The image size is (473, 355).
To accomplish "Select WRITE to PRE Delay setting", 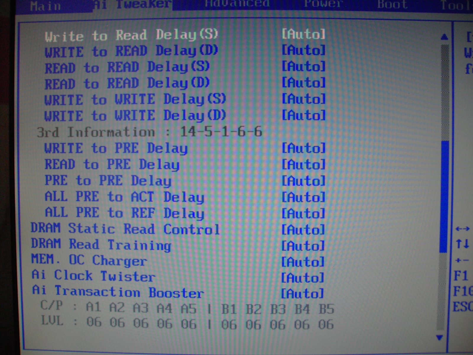I will pyautogui.click(x=116, y=149).
